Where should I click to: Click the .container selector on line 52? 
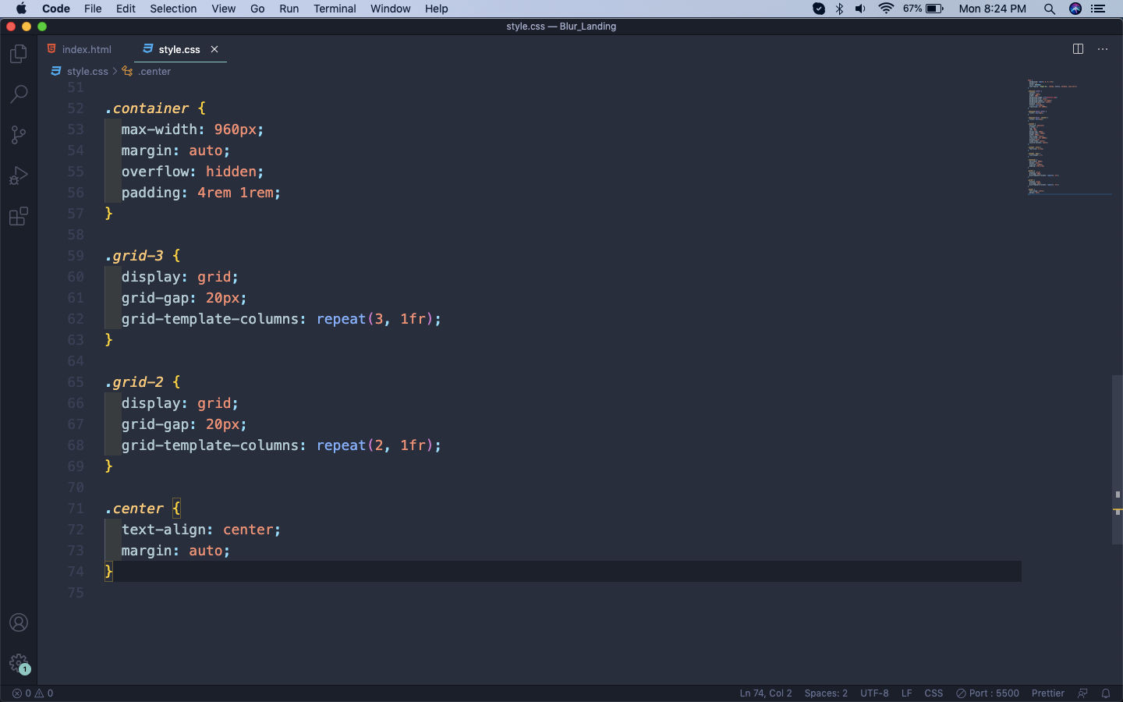[147, 108]
